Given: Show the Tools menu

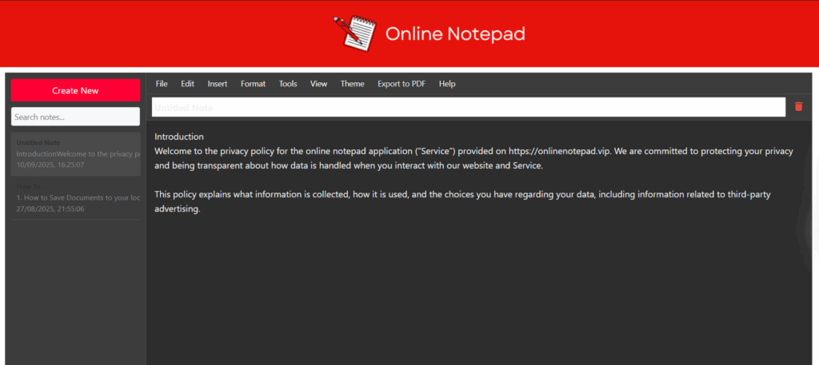Looking at the screenshot, I should pyautogui.click(x=288, y=84).
